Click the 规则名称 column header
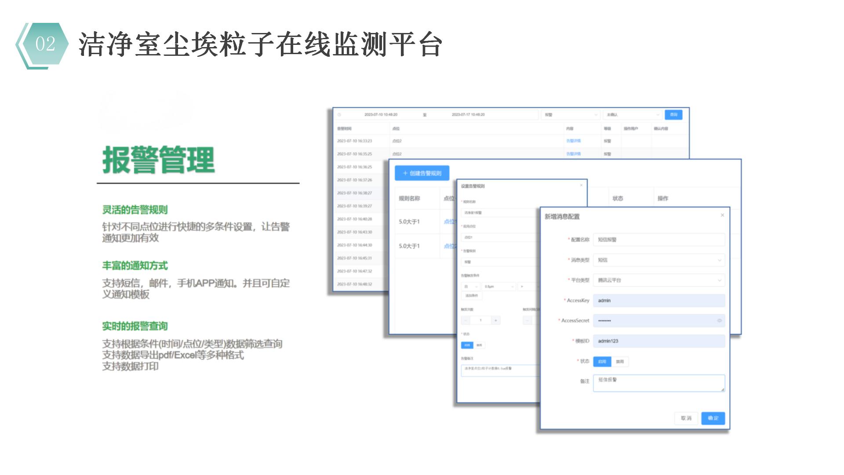 (409, 198)
